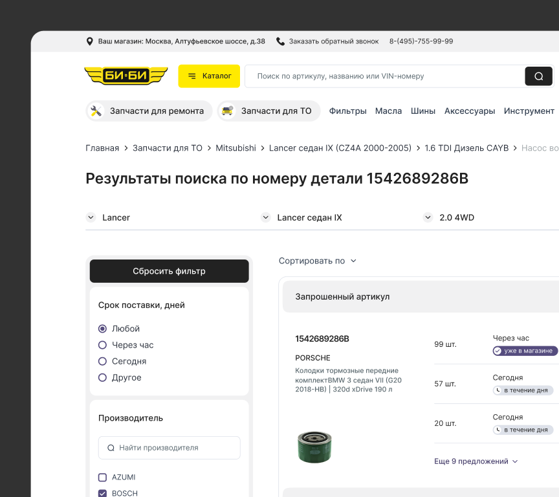Open the Главная breadcrumb link

click(x=102, y=148)
